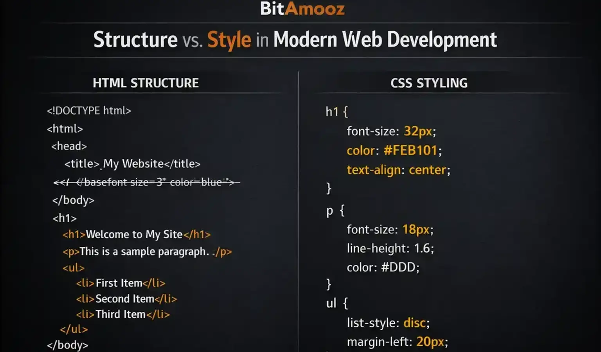Click the closing '</ul>' tag
Image resolution: width=601 pixels, height=352 pixels.
pyautogui.click(x=74, y=329)
